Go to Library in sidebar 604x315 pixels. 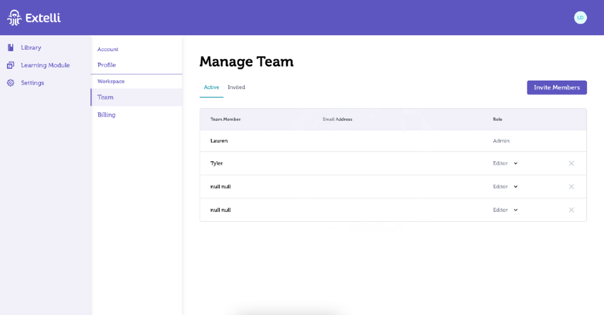point(31,48)
